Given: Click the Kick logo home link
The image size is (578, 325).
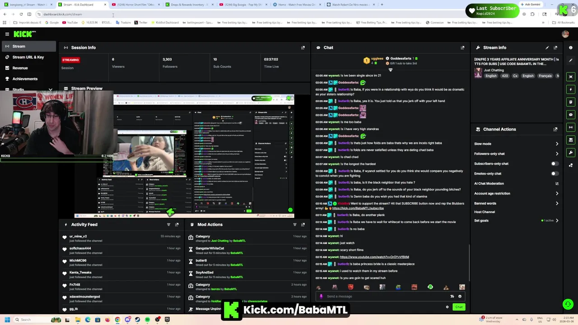Looking at the screenshot, I should pos(23,34).
